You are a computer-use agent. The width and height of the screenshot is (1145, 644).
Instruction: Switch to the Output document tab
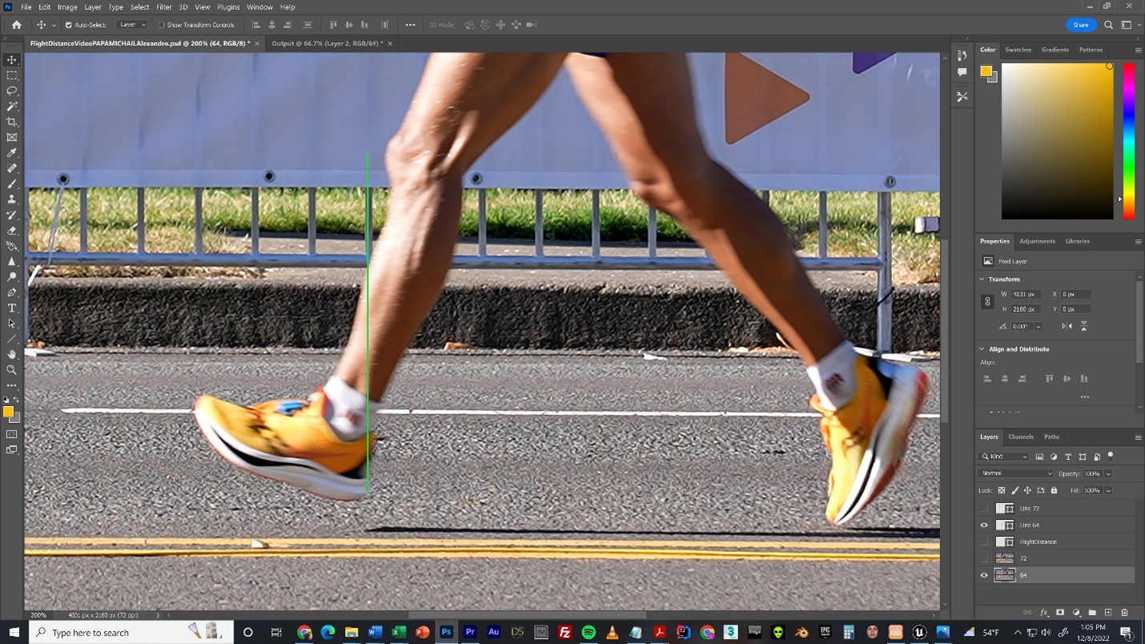click(327, 43)
